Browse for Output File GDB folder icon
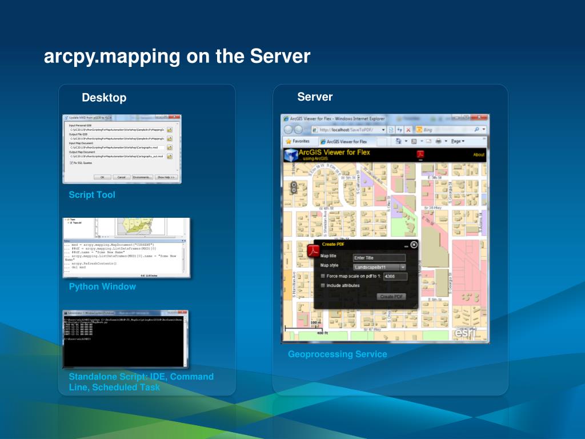The height and width of the screenshot is (439, 585). 170,139
